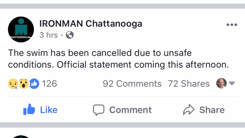The image size is (245, 138).
Task: View the 72 Shares link
Action: click(x=189, y=84)
